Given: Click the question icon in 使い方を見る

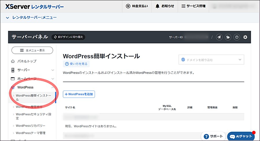Looking at the screenshot, I should tap(67, 64).
